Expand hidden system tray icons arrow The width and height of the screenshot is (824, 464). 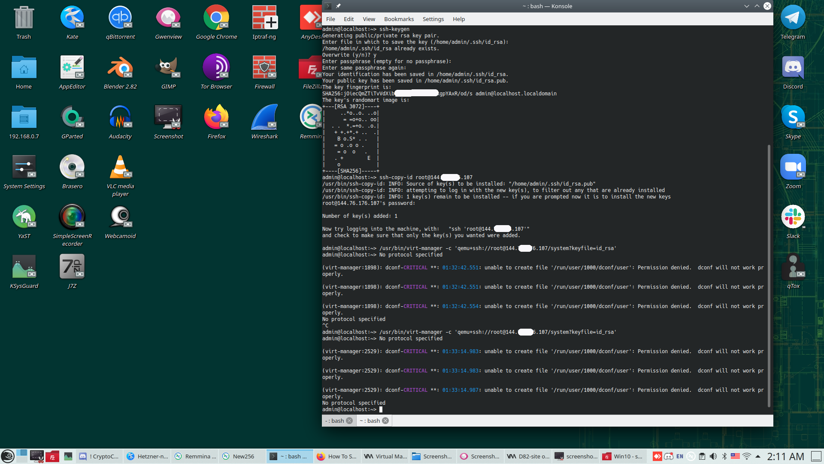tap(758, 456)
